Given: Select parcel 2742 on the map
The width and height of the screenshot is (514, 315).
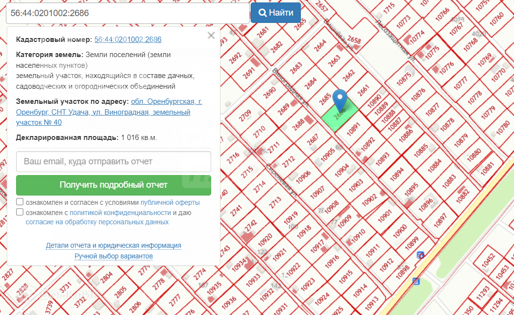Looking at the screenshot, I should (x=250, y=225).
